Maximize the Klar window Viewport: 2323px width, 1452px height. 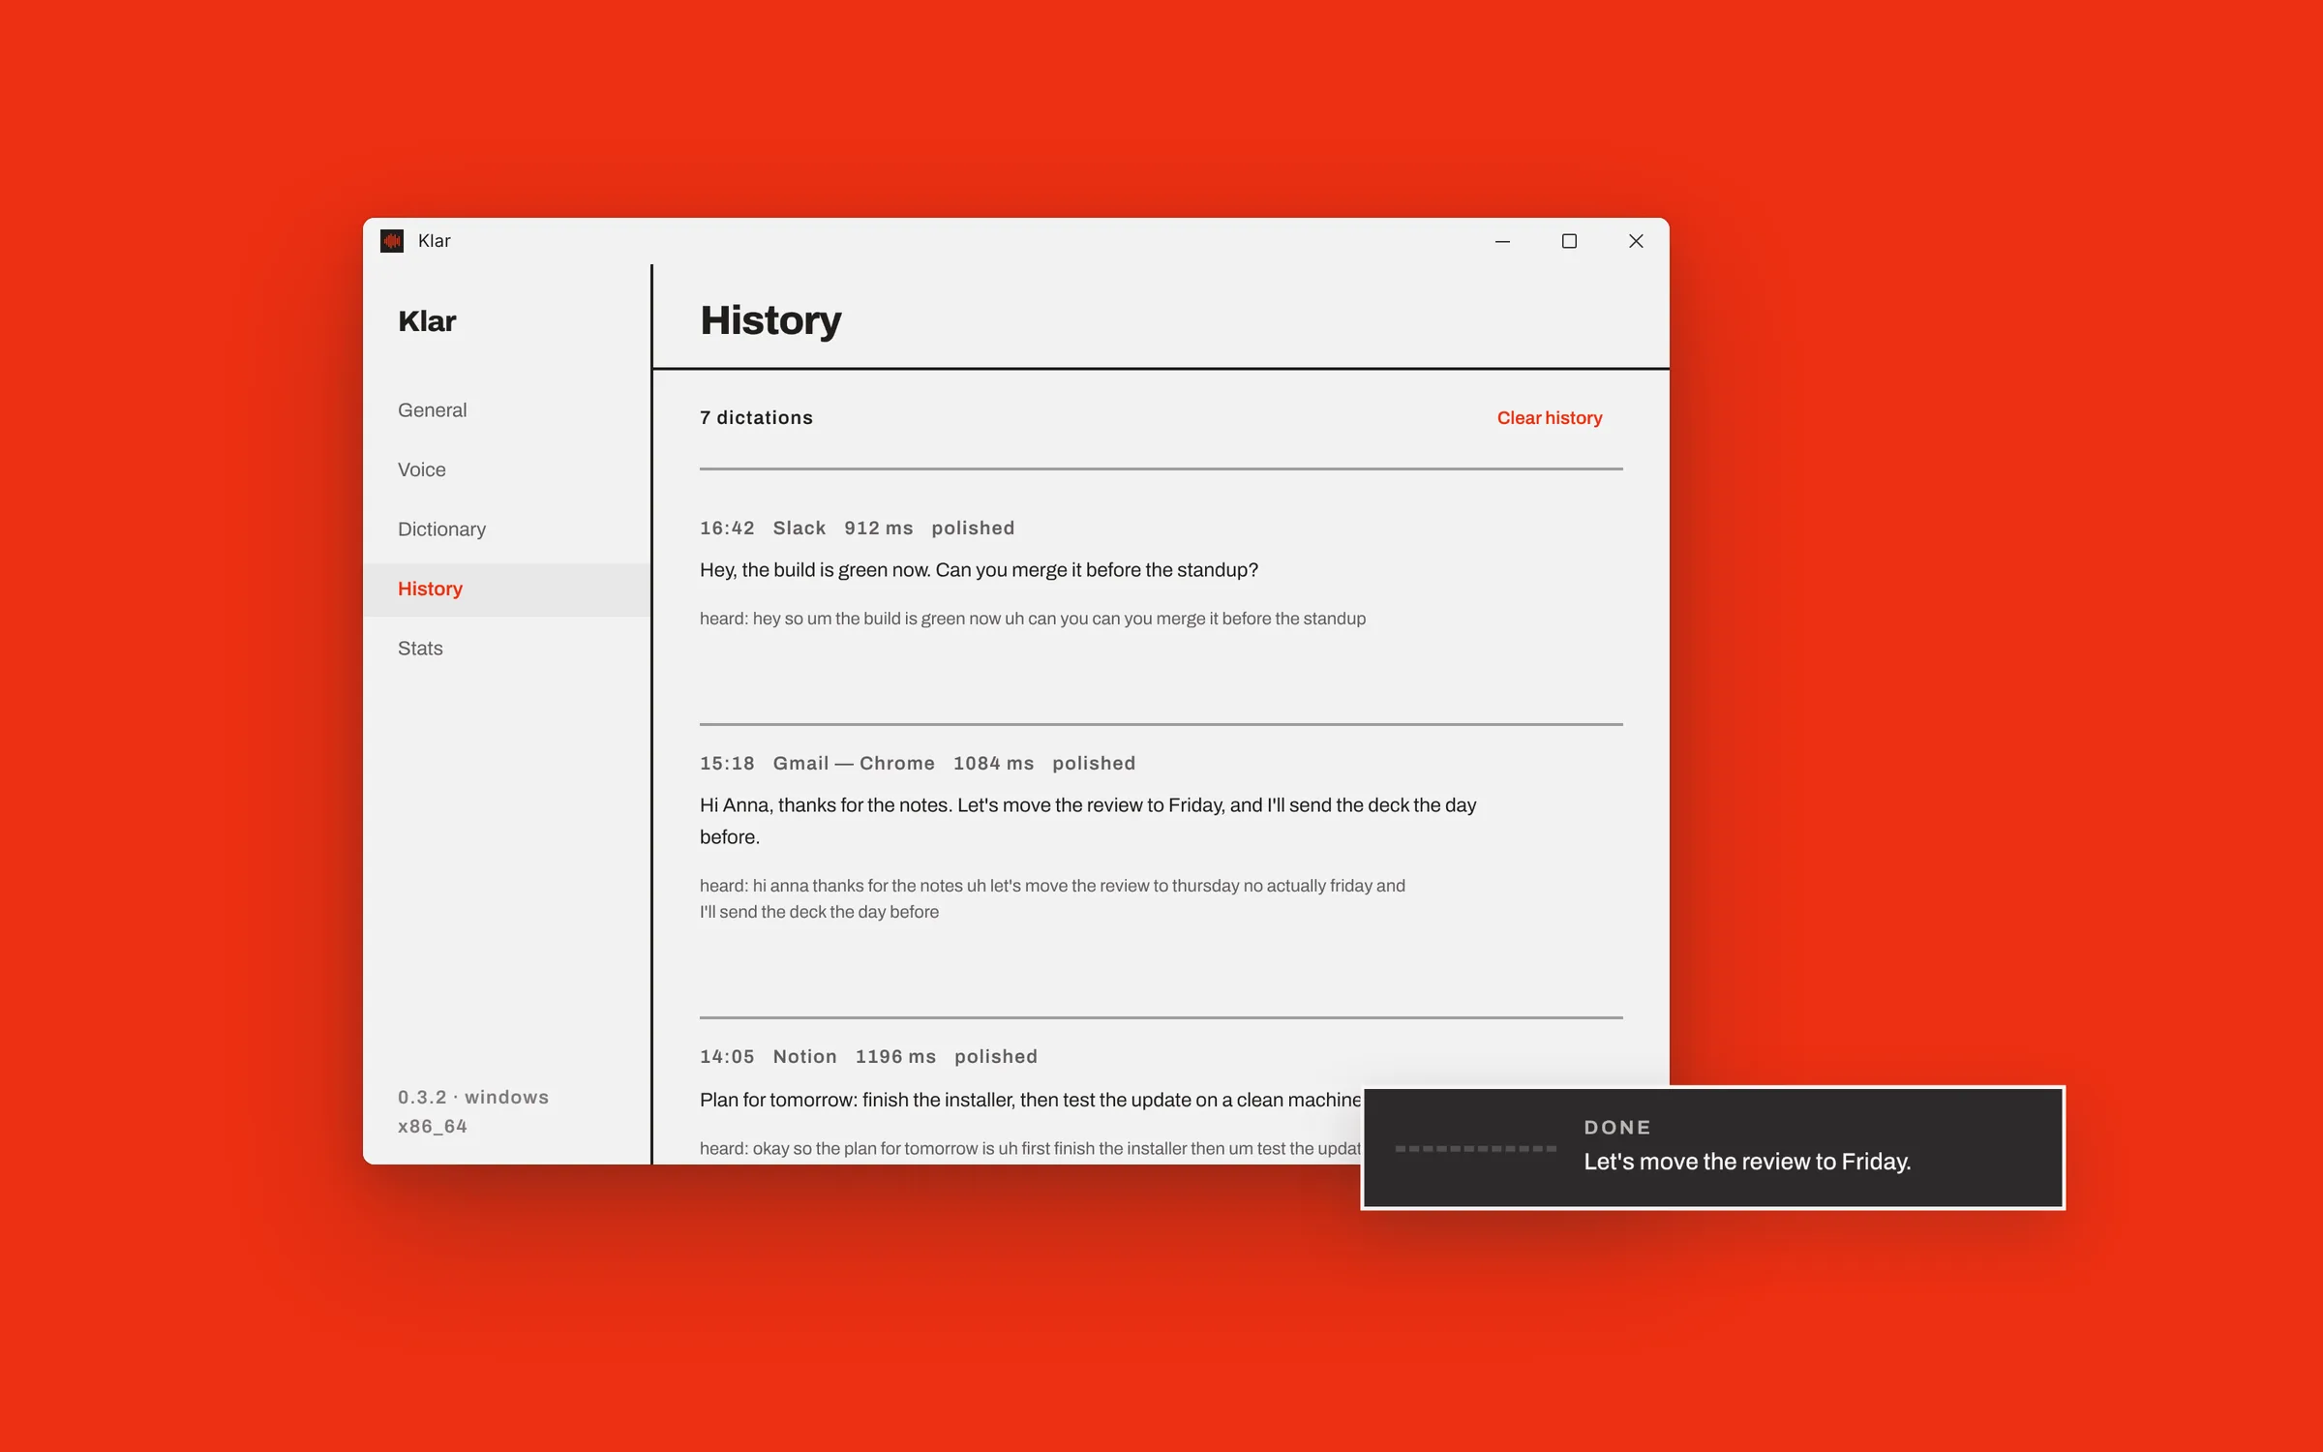[1569, 241]
